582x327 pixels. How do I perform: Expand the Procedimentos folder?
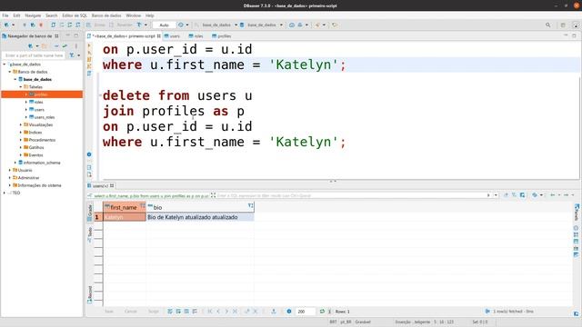point(21,140)
